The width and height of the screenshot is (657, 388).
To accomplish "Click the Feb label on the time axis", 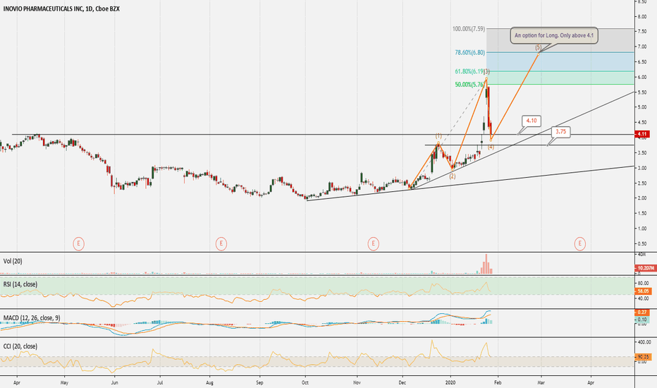I will (498, 382).
